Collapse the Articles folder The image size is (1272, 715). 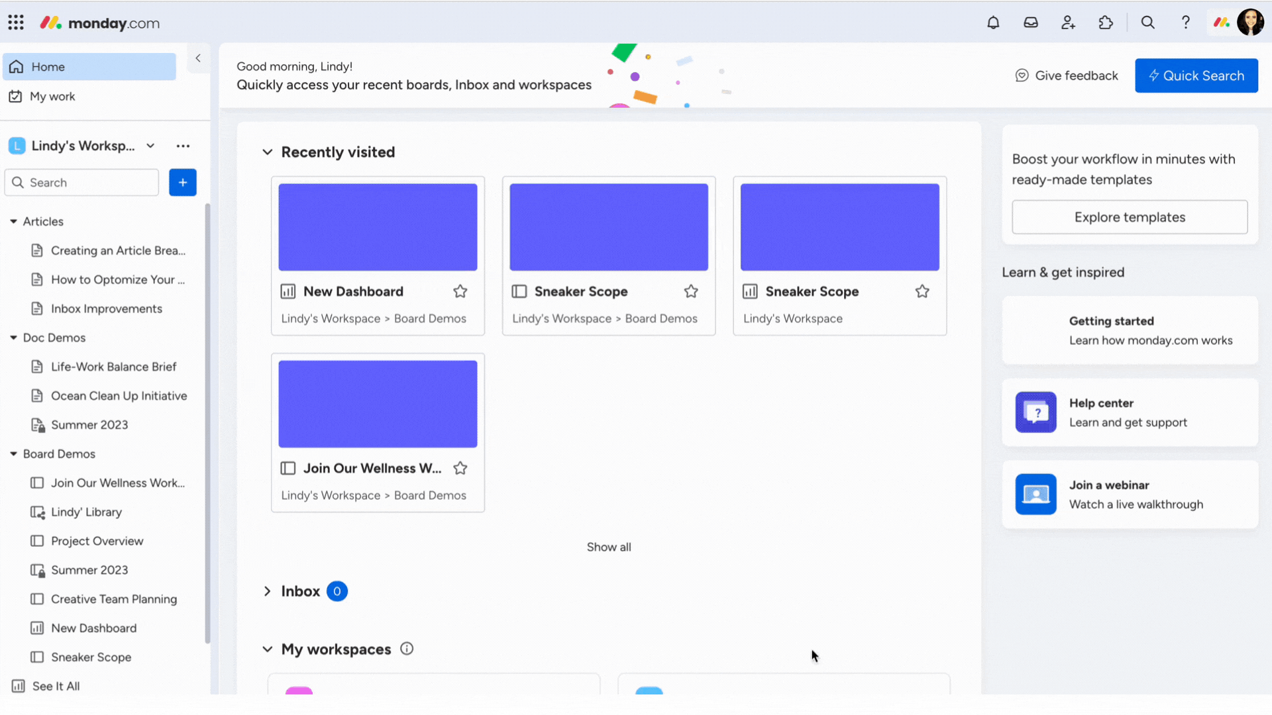pos(13,222)
